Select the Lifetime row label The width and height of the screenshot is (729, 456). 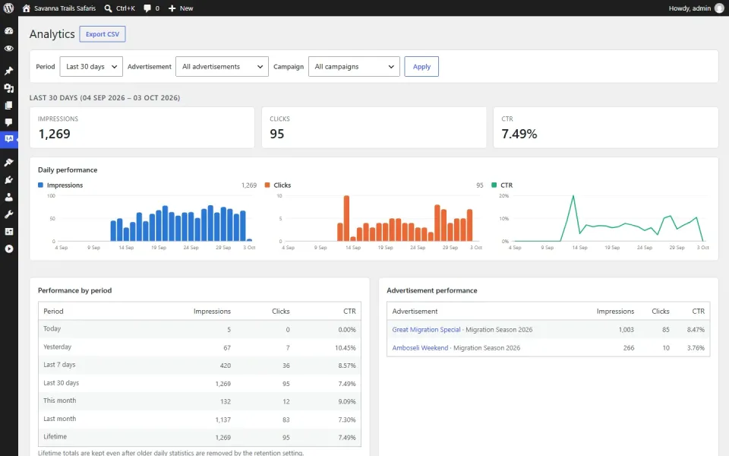tap(55, 436)
